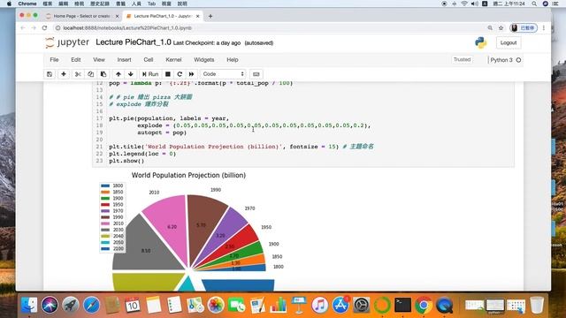Open a new Chrome tab
Image resolution: width=566 pixels, height=318 pixels.
[210, 16]
